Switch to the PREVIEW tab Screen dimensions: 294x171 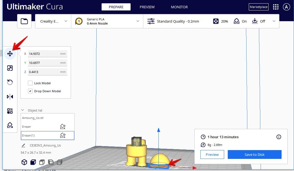[x=147, y=7]
